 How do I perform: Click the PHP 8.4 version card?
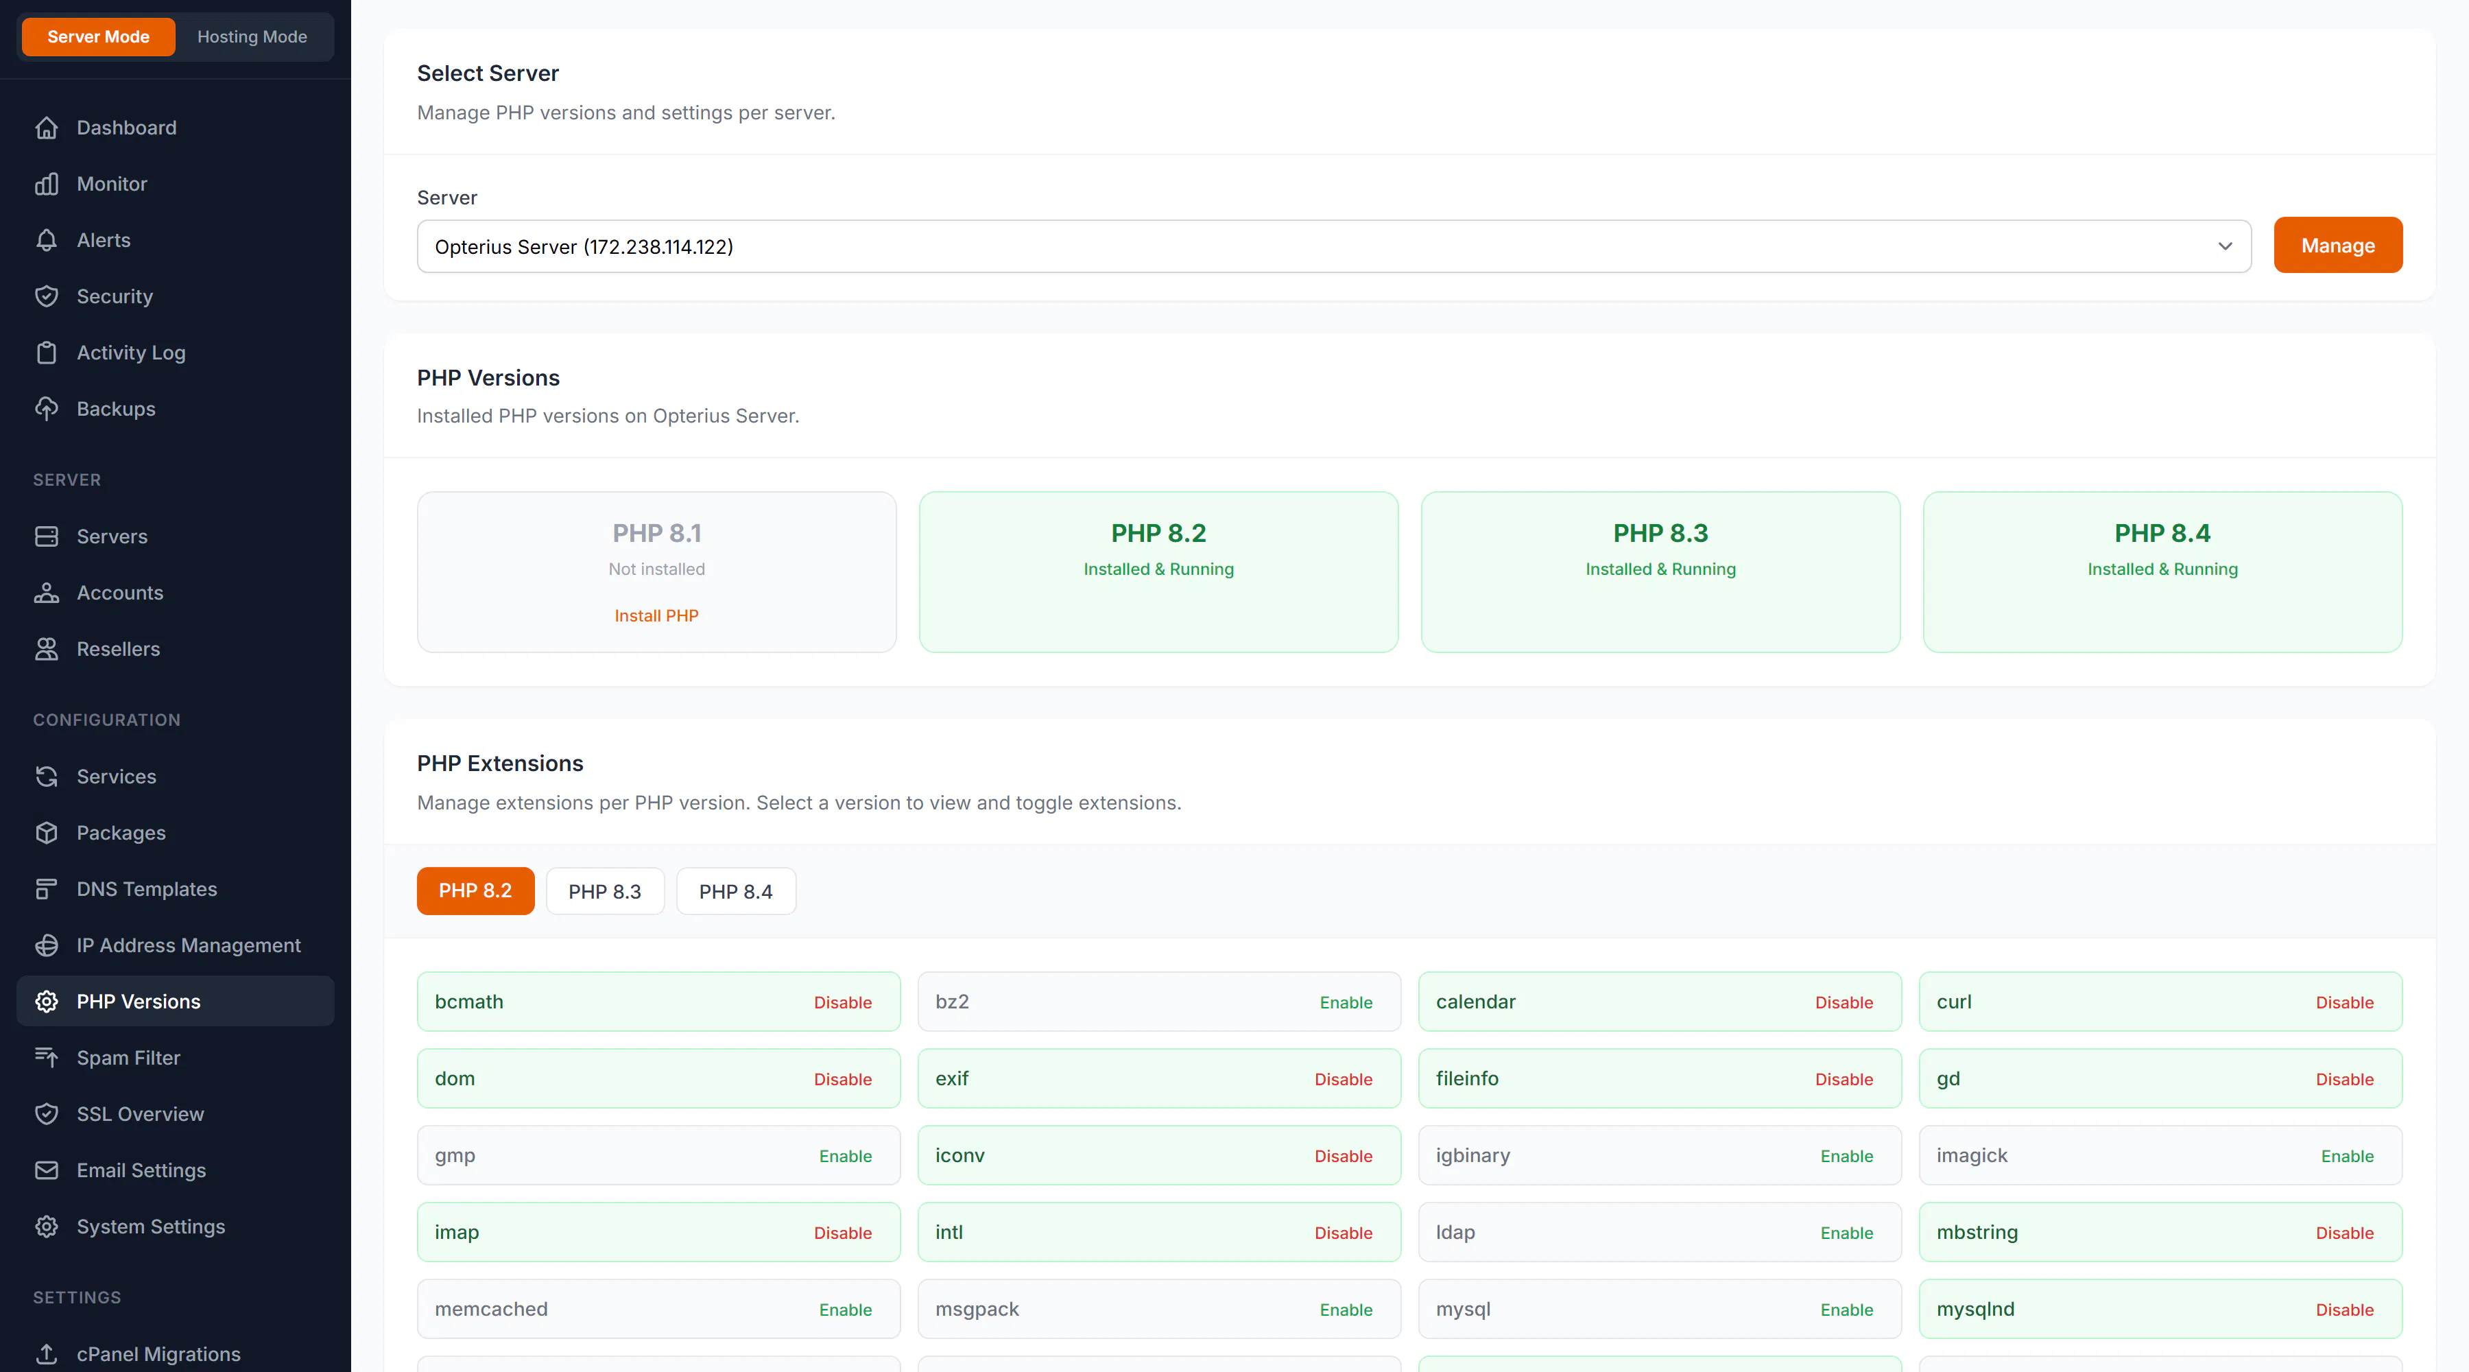click(2162, 572)
